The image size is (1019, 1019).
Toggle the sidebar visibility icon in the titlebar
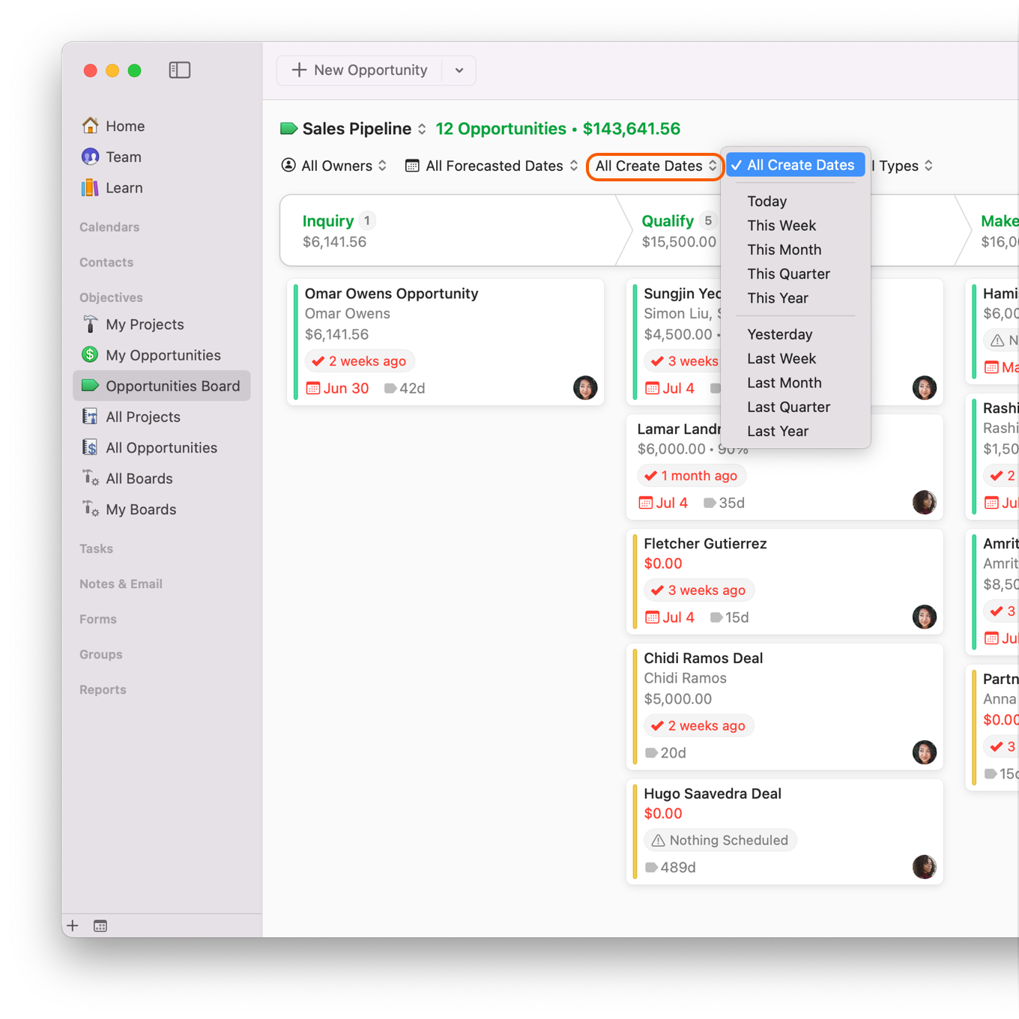pos(180,70)
